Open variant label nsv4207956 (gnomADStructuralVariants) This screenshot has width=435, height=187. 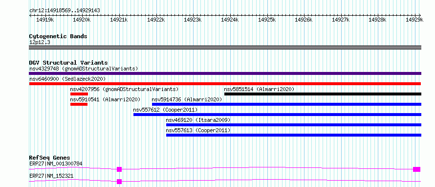pyautogui.click(x=124, y=89)
